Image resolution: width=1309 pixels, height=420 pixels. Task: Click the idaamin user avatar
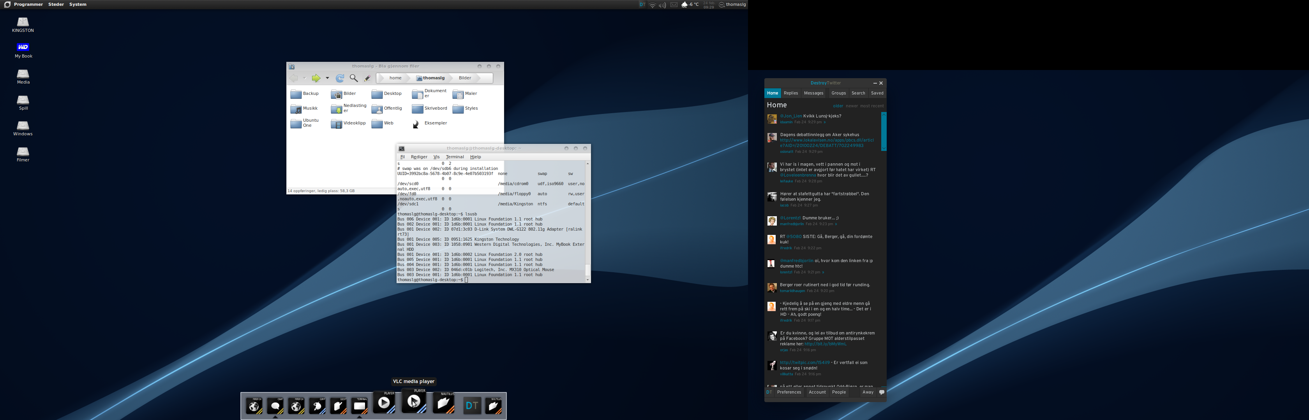click(772, 119)
